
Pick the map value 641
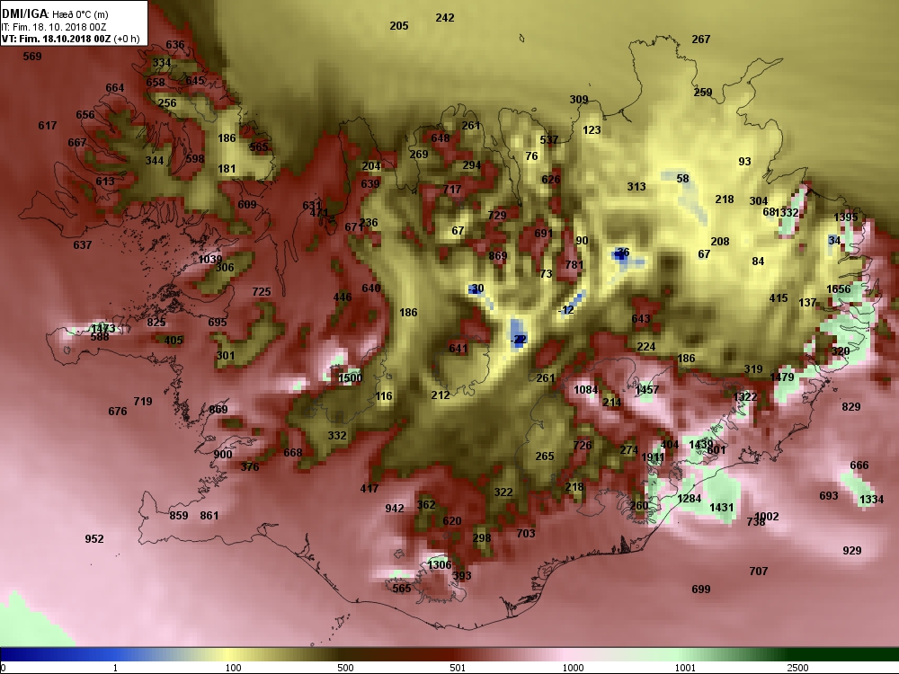click(458, 349)
